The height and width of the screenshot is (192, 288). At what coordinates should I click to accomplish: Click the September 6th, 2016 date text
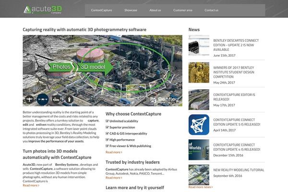click(228, 176)
